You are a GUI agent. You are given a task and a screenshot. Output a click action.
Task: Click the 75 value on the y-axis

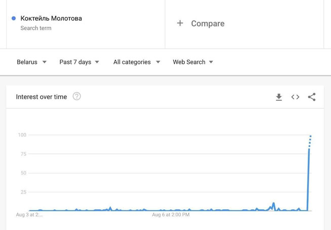point(23,154)
